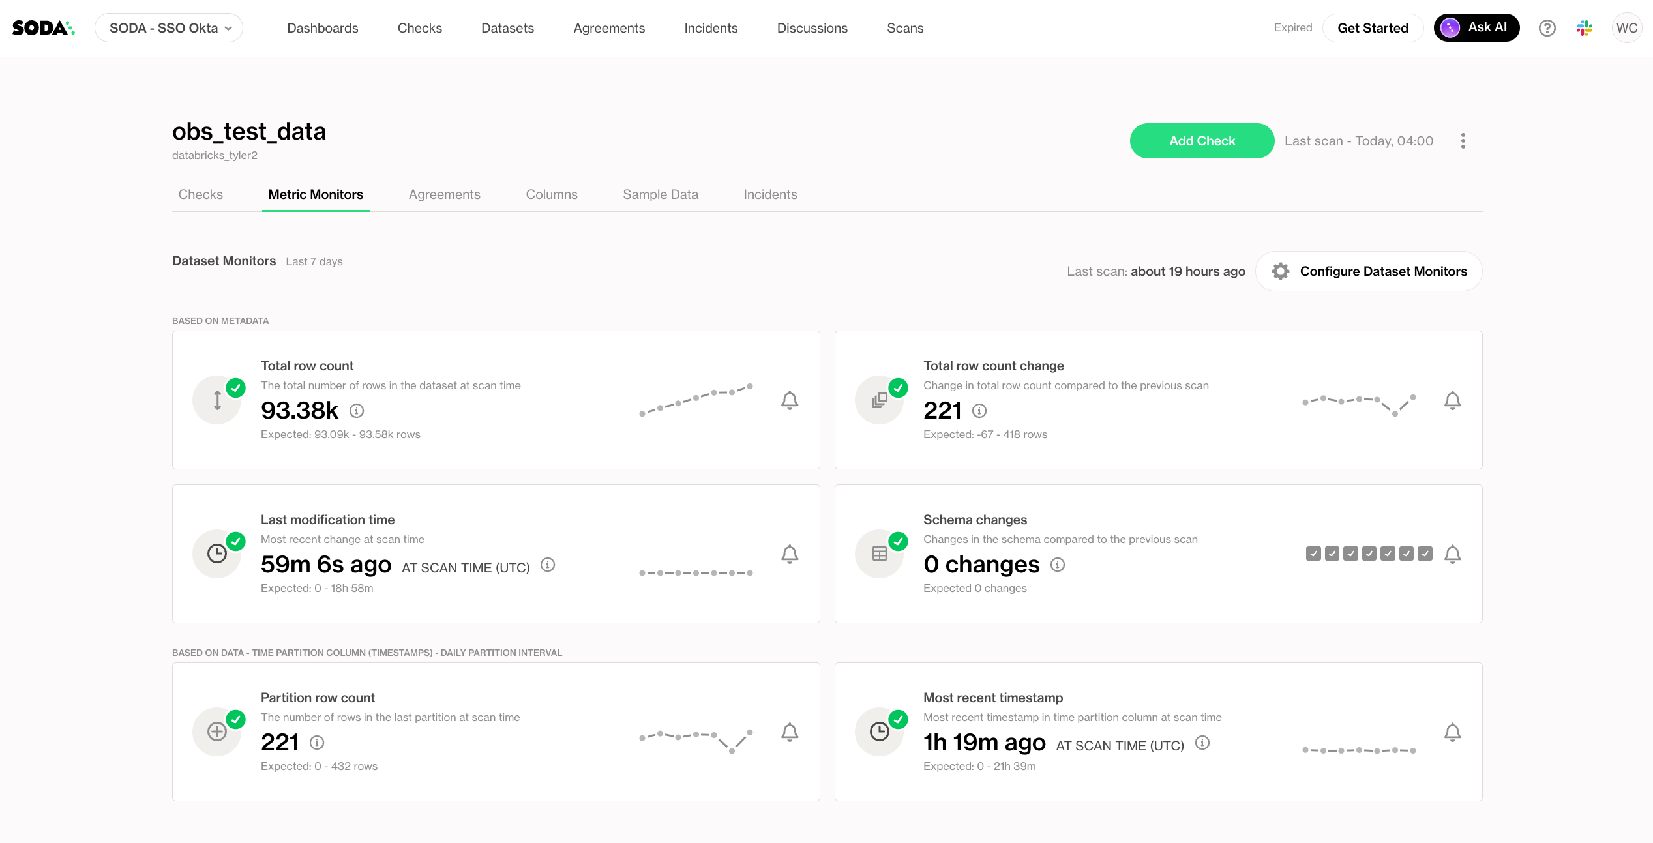Open Datasets in the top navigation

coord(507,28)
